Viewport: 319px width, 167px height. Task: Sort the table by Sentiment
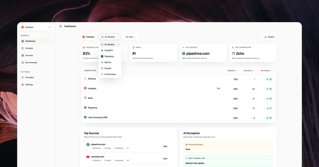267,71
